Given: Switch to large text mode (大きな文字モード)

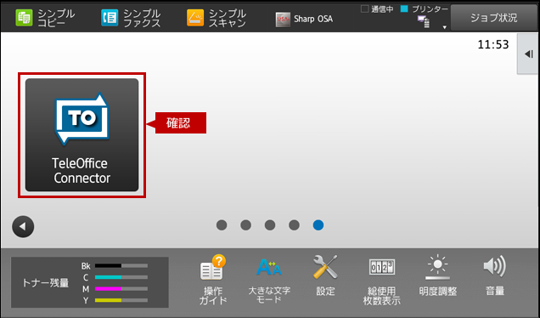Looking at the screenshot, I should click(x=269, y=280).
